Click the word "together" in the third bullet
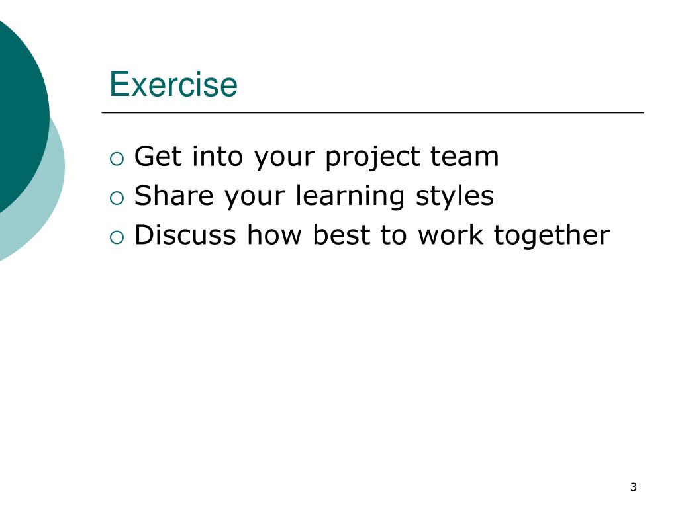The image size is (678, 508). click(552, 236)
